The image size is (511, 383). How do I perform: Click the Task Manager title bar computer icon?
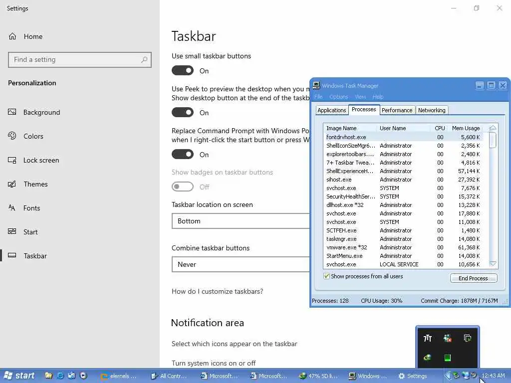point(316,85)
